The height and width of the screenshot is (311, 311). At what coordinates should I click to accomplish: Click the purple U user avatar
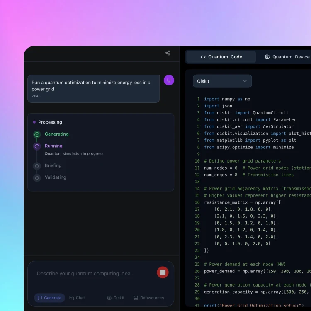click(169, 80)
